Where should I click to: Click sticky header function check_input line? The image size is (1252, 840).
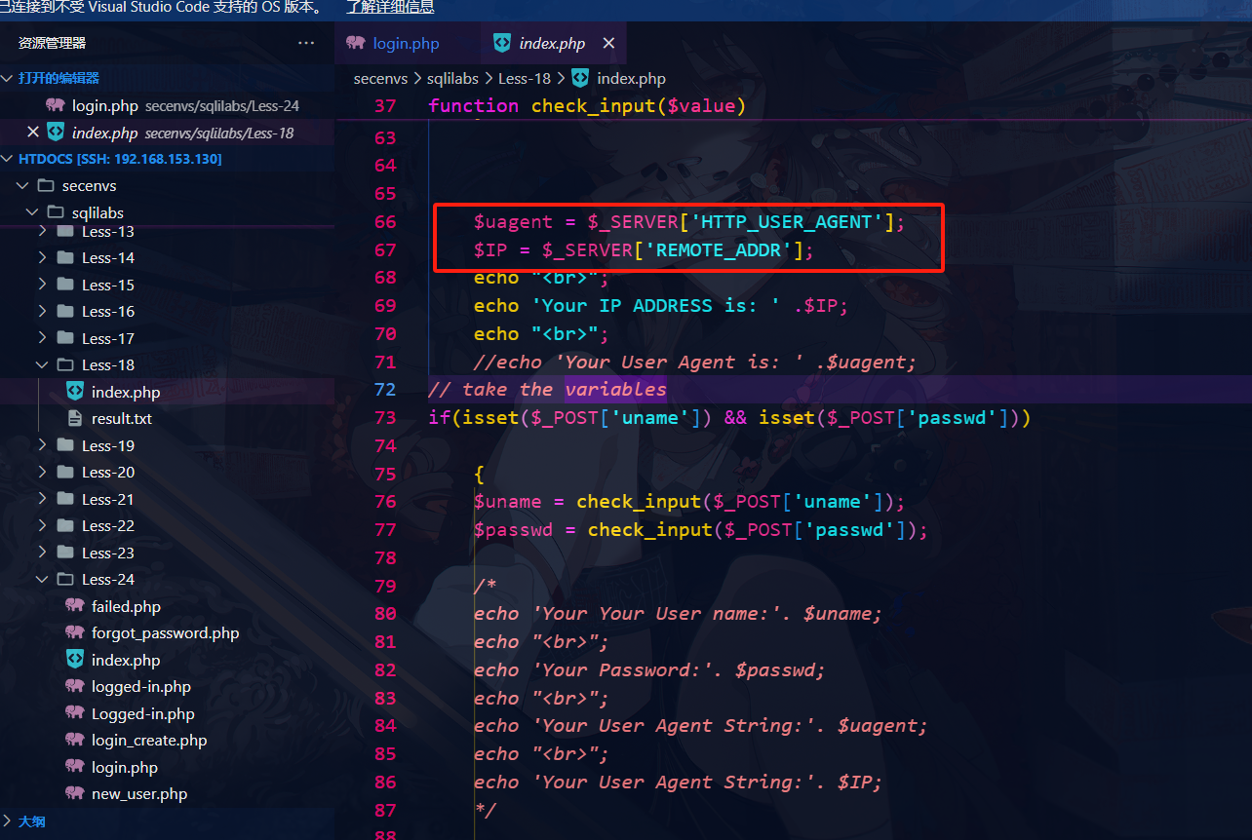point(587,105)
